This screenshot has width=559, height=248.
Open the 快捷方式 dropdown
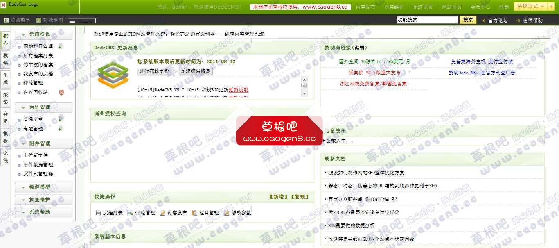click(x=530, y=6)
